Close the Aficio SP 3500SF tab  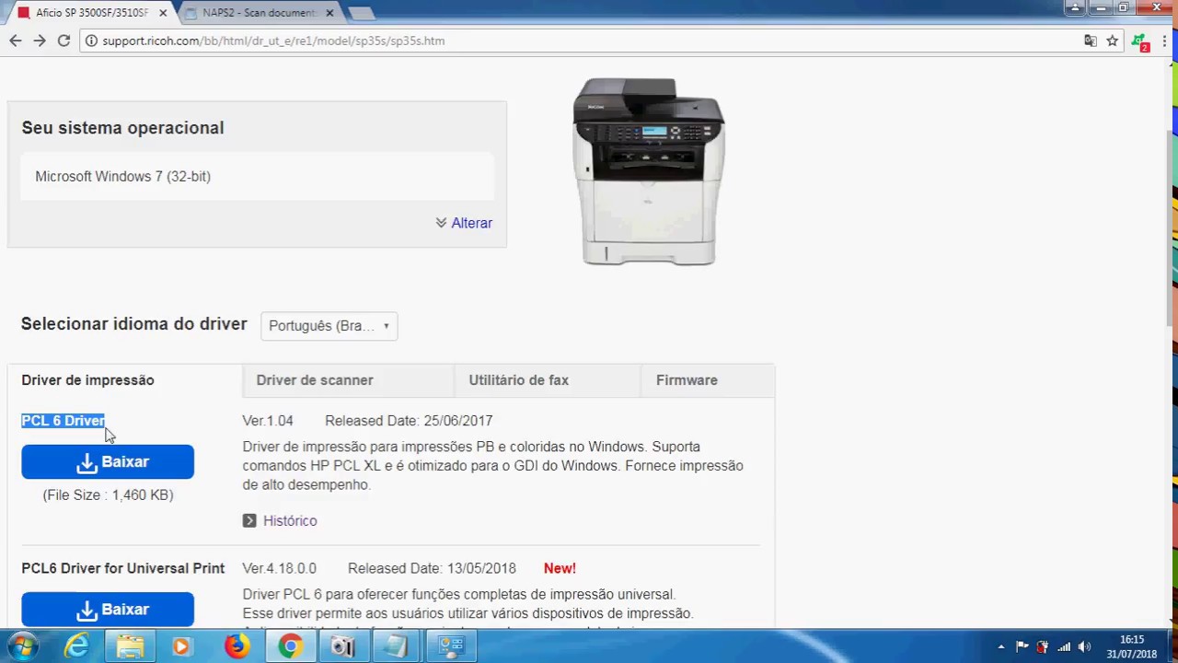click(x=163, y=13)
